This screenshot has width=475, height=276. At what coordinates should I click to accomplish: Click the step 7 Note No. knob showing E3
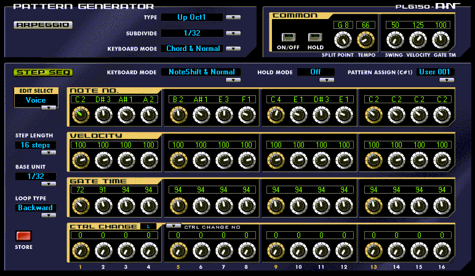coord(224,115)
